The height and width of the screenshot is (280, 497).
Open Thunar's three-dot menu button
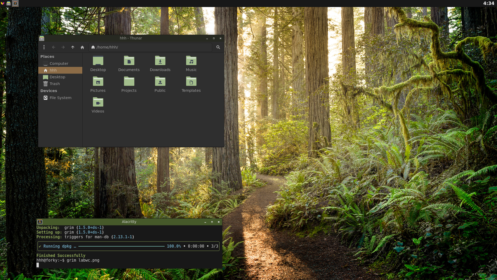pyautogui.click(x=44, y=47)
